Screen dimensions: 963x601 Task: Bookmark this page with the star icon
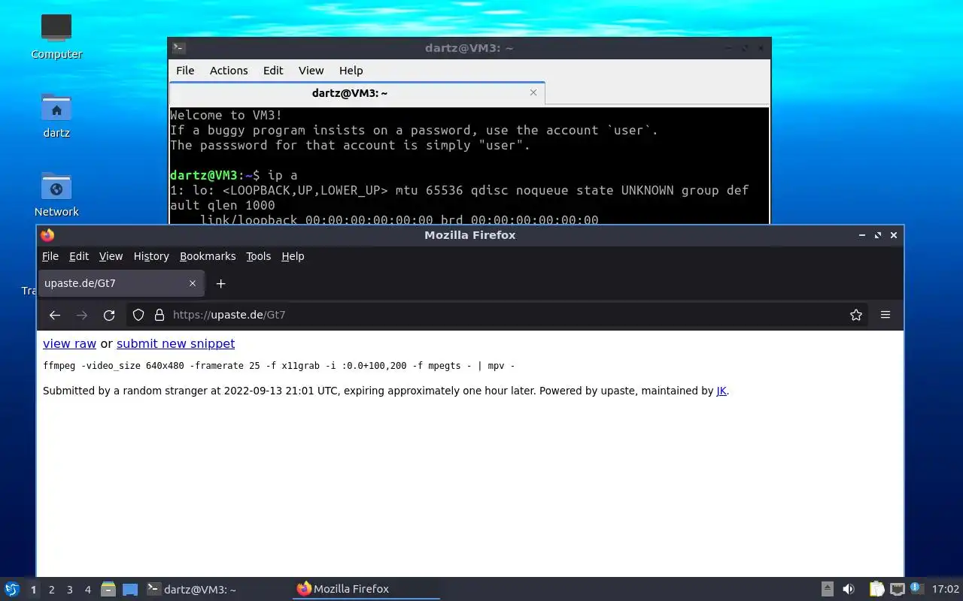(x=856, y=315)
